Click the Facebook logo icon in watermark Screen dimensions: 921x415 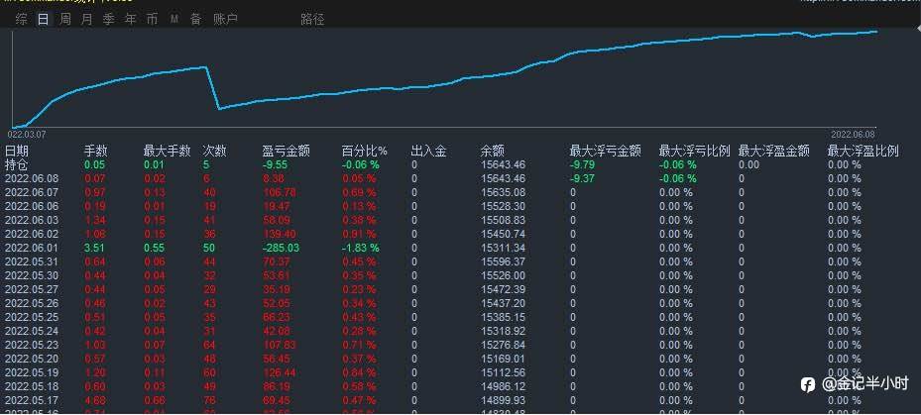coord(808,385)
